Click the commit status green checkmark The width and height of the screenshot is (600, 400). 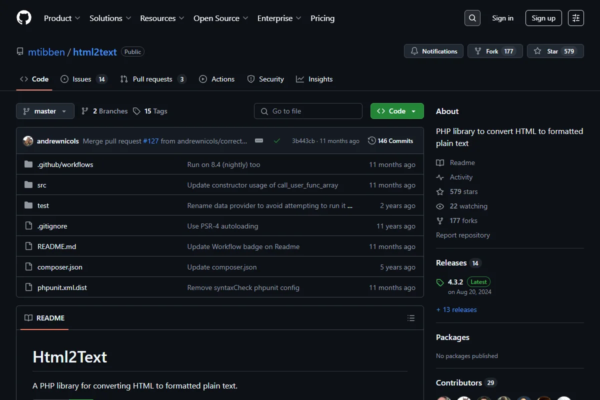(x=276, y=141)
